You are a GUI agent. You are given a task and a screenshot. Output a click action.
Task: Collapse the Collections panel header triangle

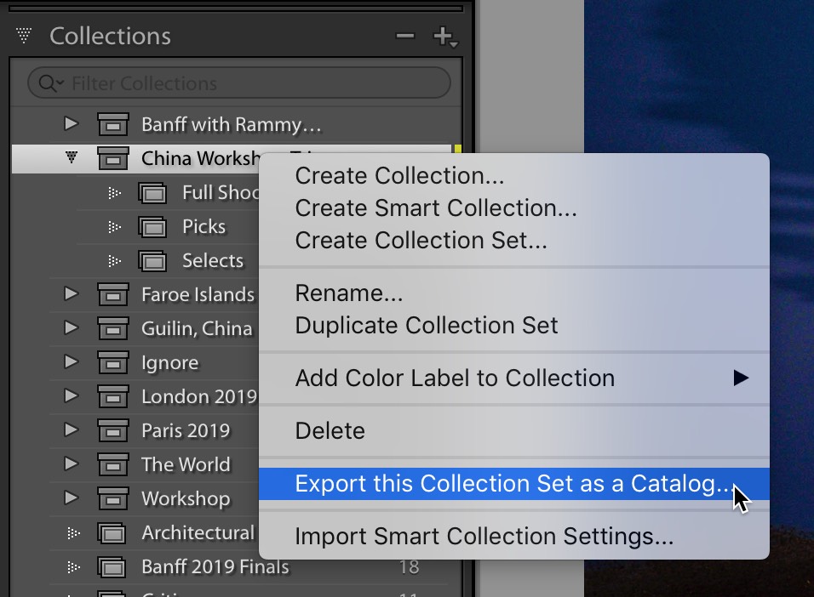coord(23,35)
